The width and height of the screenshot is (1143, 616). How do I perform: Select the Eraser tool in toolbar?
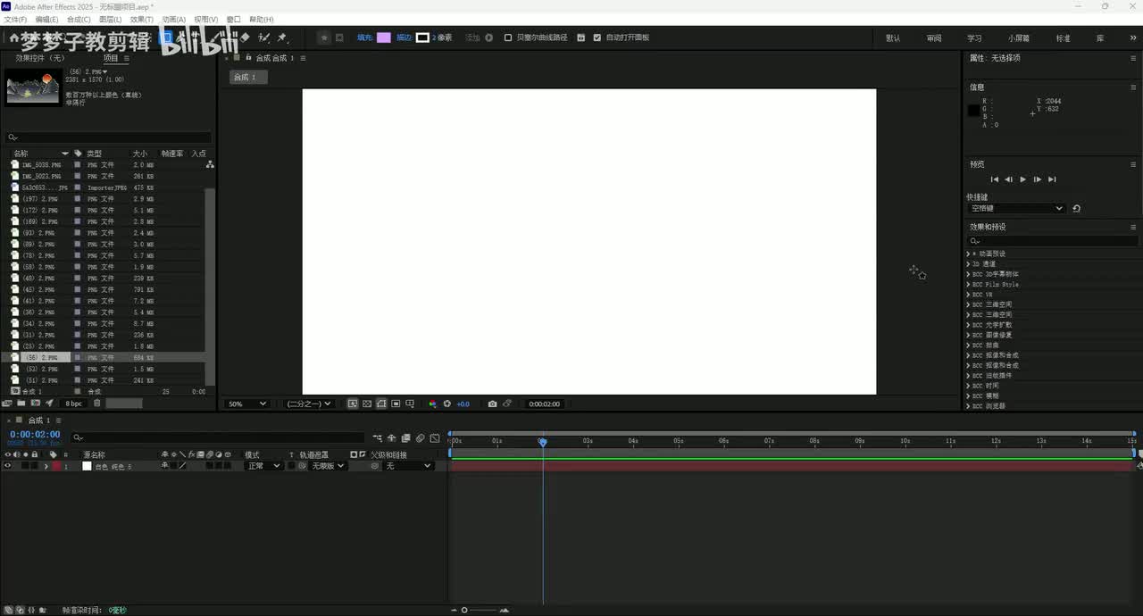(245, 37)
